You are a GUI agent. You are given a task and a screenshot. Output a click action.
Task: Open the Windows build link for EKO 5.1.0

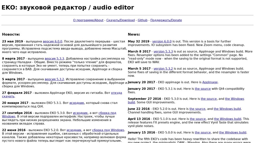tap(228, 119)
